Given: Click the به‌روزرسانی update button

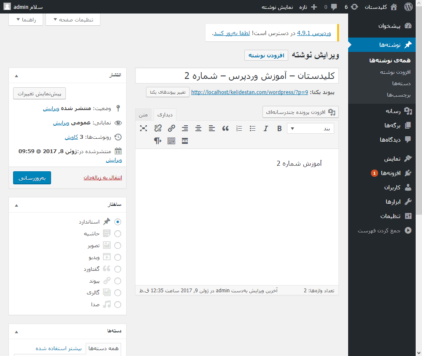Looking at the screenshot, I should click(32, 178).
